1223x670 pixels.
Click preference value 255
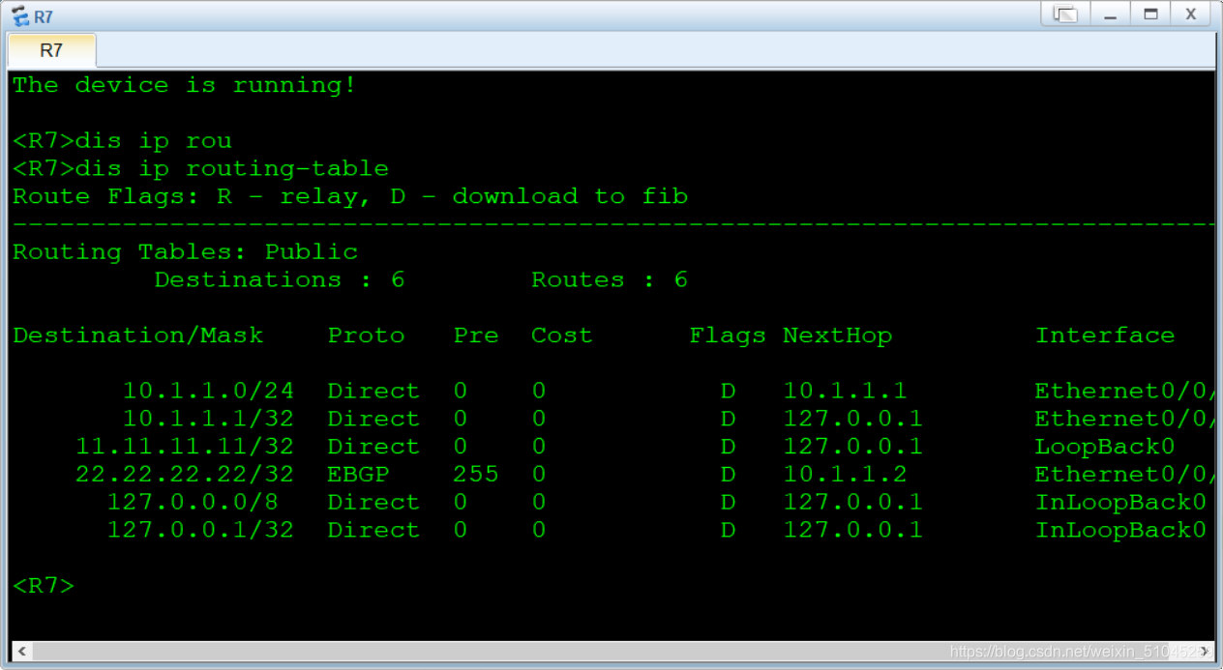point(476,475)
